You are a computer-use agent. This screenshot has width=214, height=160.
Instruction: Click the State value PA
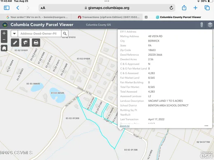[x=150, y=46]
